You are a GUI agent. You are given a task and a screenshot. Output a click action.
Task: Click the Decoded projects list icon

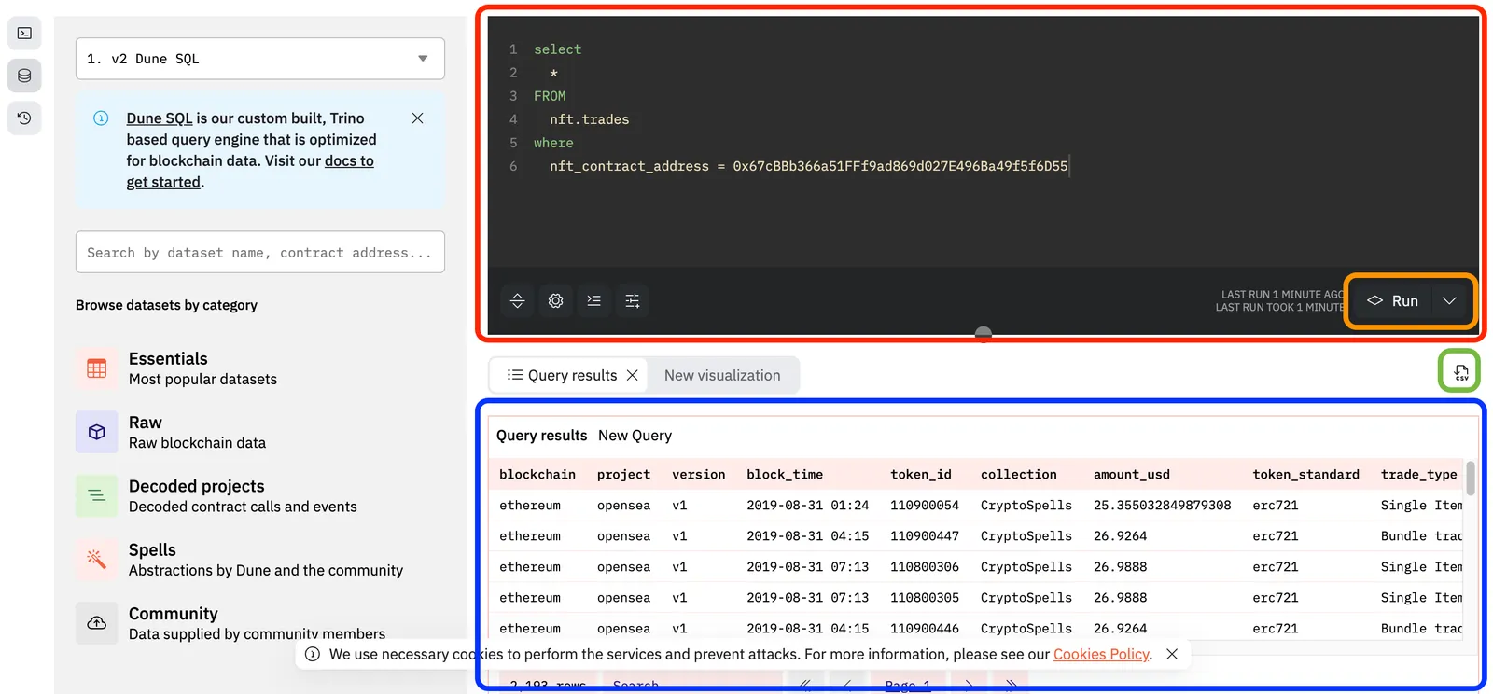pyautogui.click(x=97, y=495)
